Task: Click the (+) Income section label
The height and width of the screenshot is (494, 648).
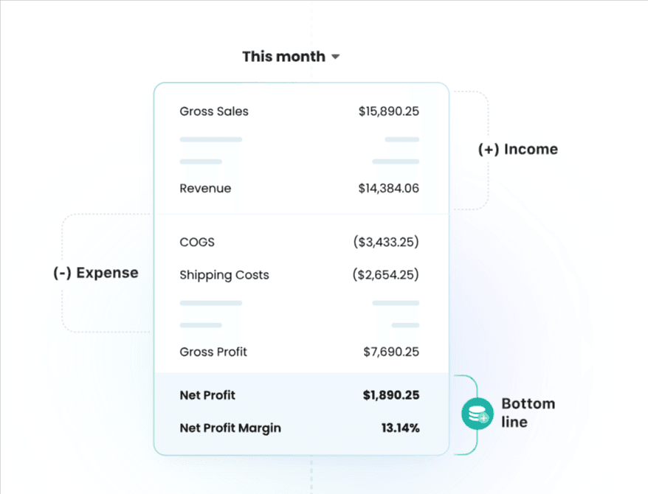Action: click(x=518, y=150)
